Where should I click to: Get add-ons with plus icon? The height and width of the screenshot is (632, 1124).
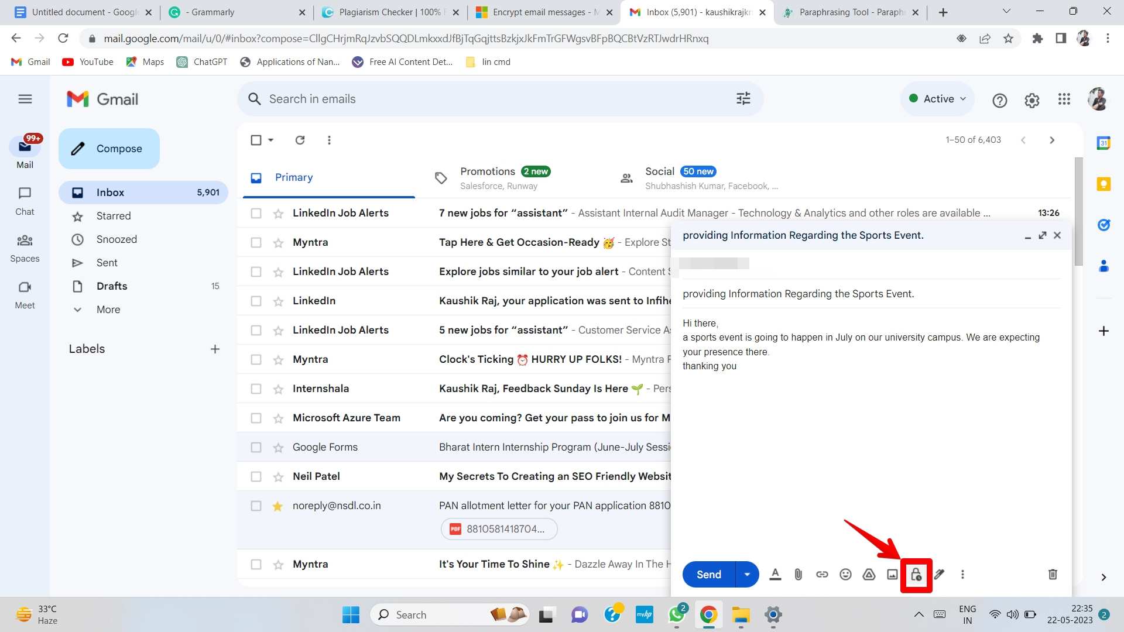[1104, 331]
